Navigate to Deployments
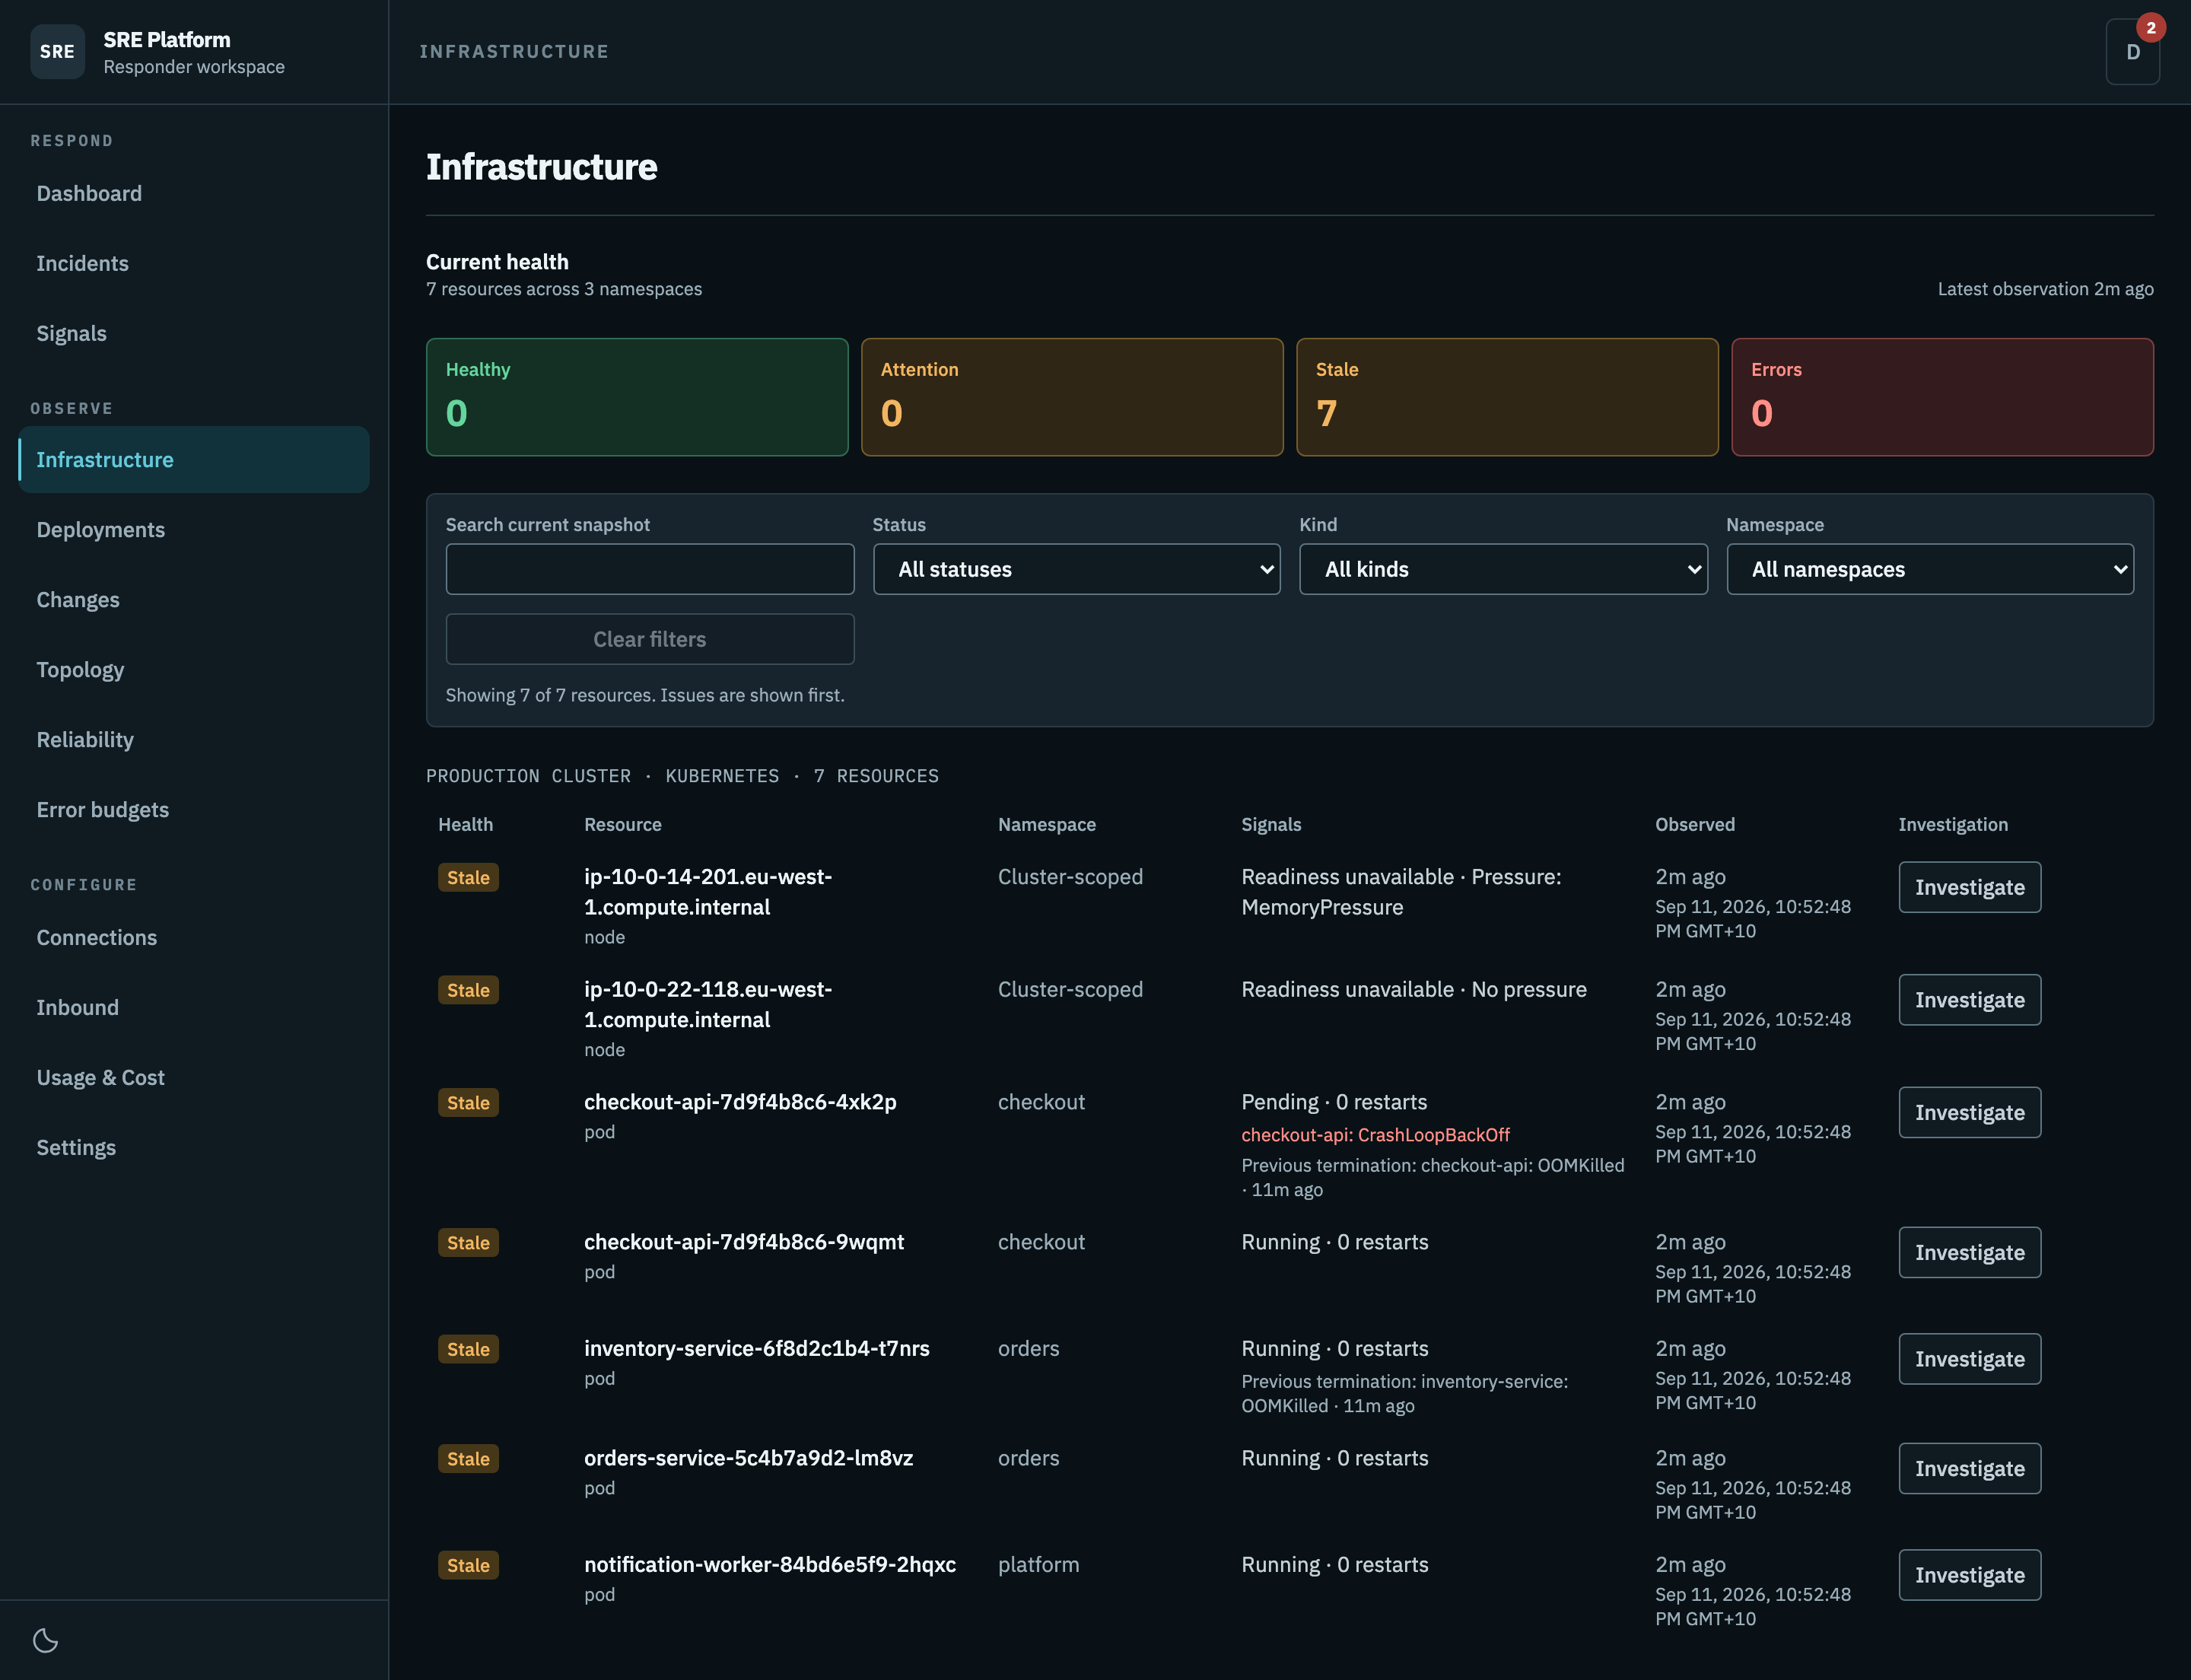The width and height of the screenshot is (2191, 1680). tap(194, 529)
